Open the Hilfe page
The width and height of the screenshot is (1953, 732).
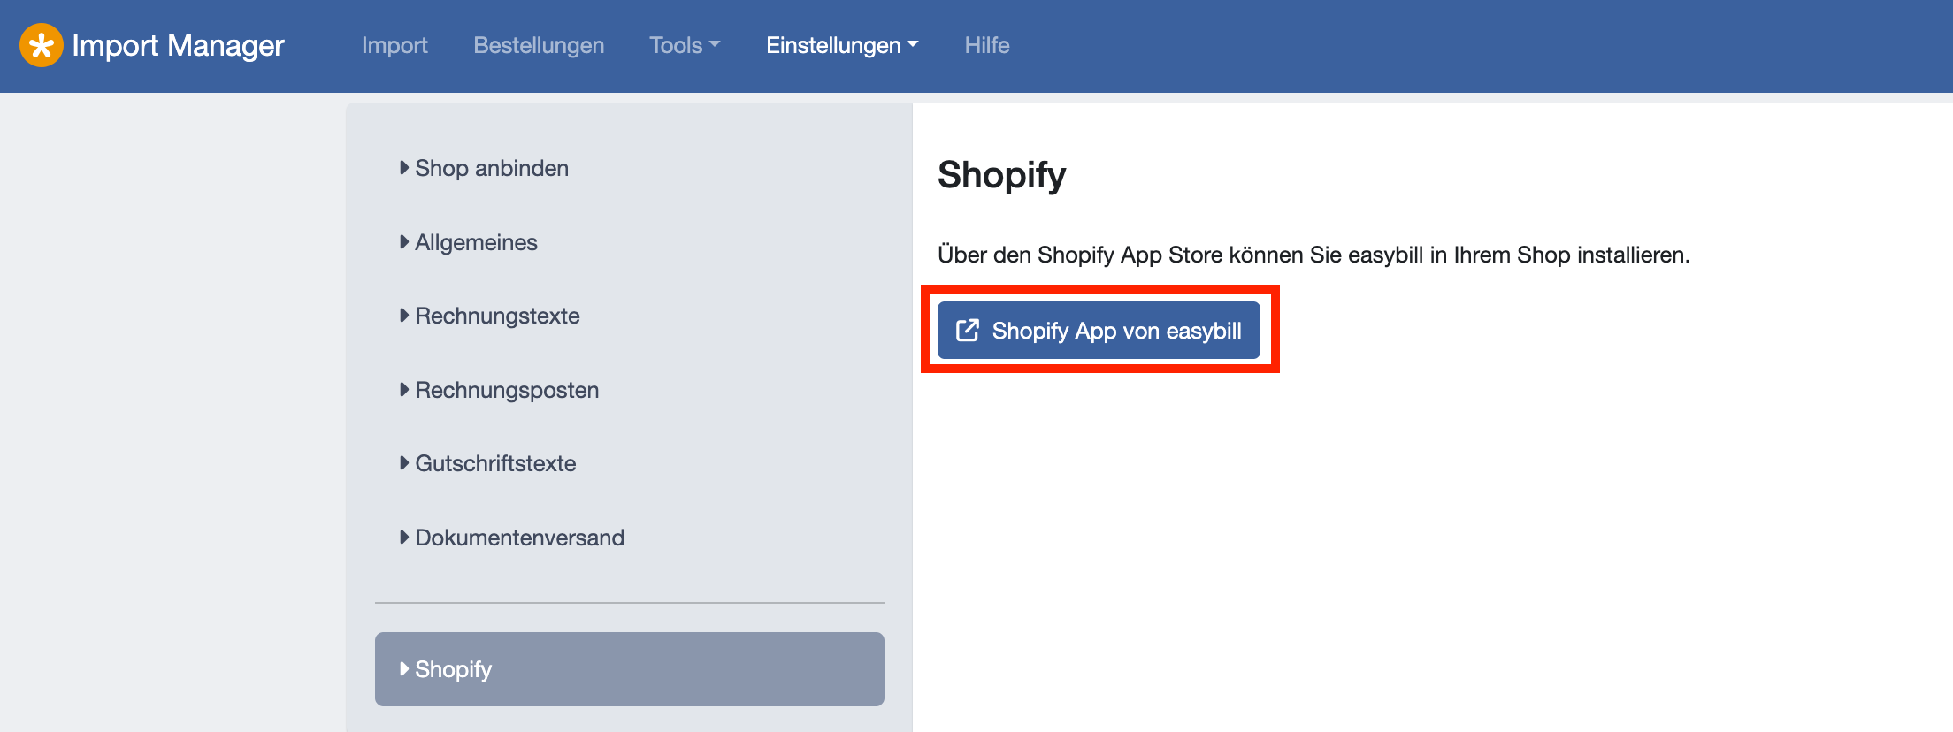987,45
